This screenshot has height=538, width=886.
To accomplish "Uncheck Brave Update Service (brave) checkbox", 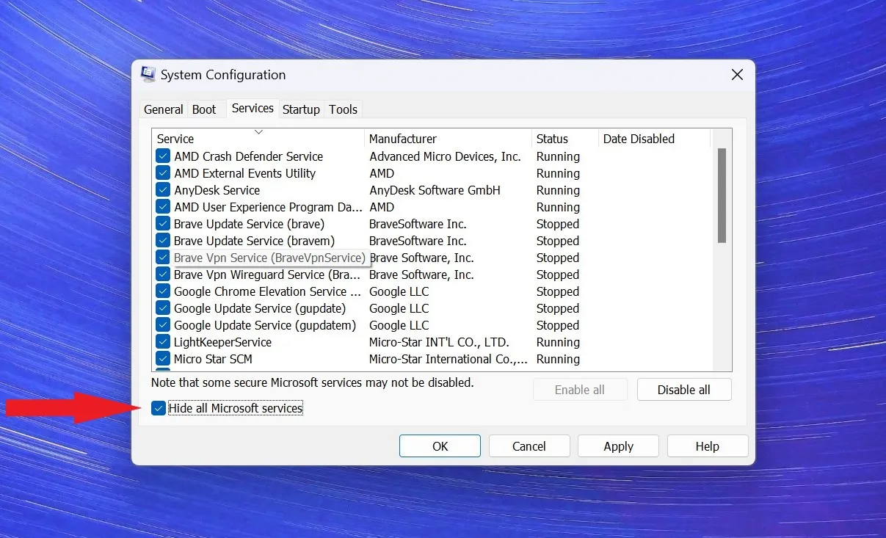I will tap(163, 224).
